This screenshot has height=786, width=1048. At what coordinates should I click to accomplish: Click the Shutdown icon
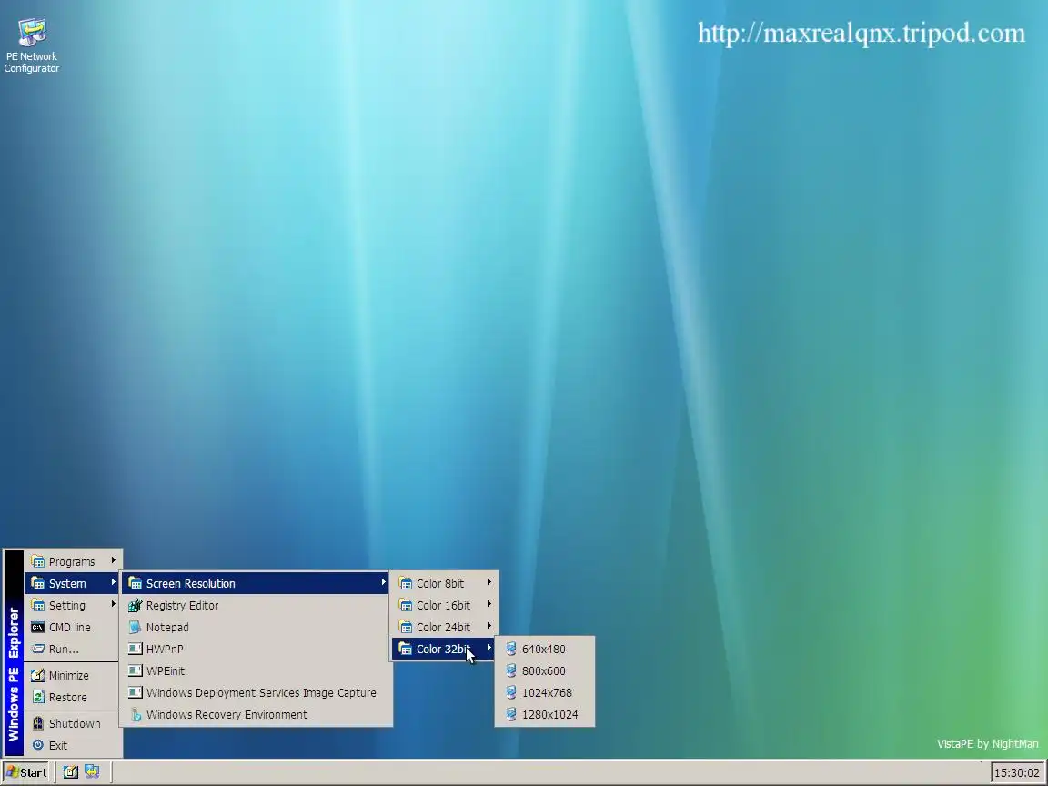[x=38, y=723]
